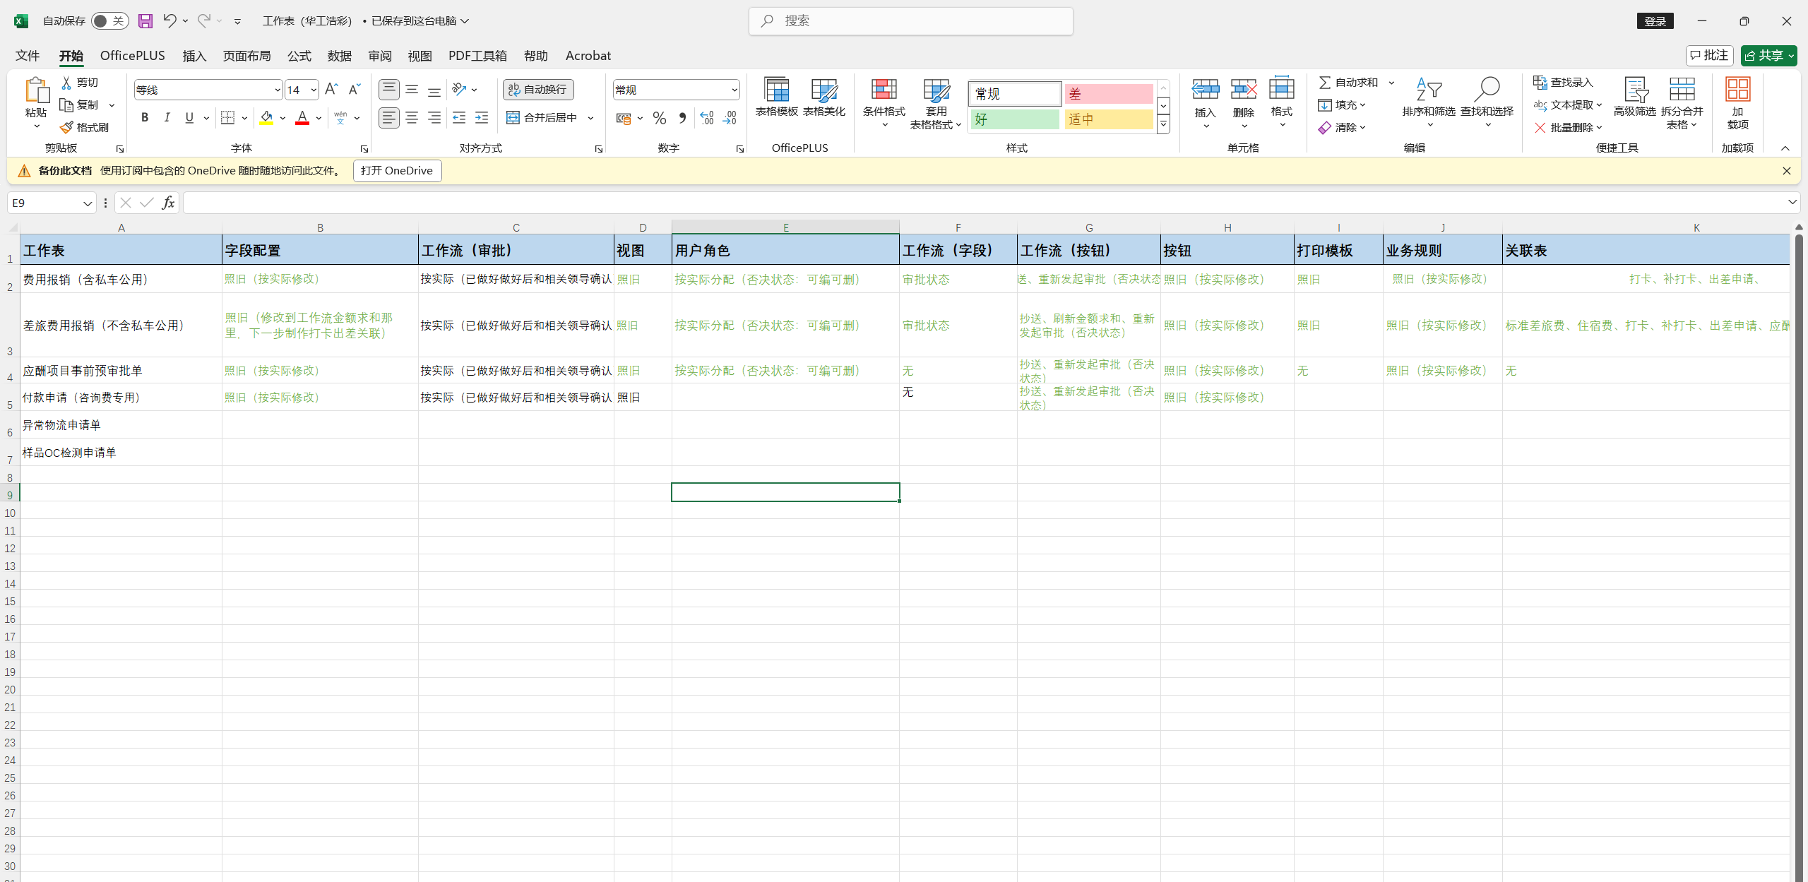Toggle the AutoSave switch
This screenshot has width=1808, height=882.
pos(109,21)
